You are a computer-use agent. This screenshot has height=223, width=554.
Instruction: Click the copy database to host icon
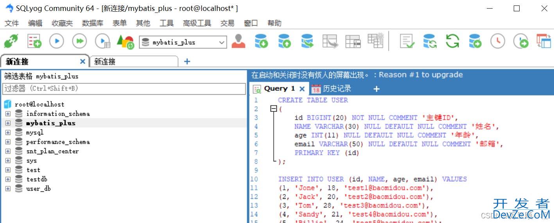click(307, 41)
